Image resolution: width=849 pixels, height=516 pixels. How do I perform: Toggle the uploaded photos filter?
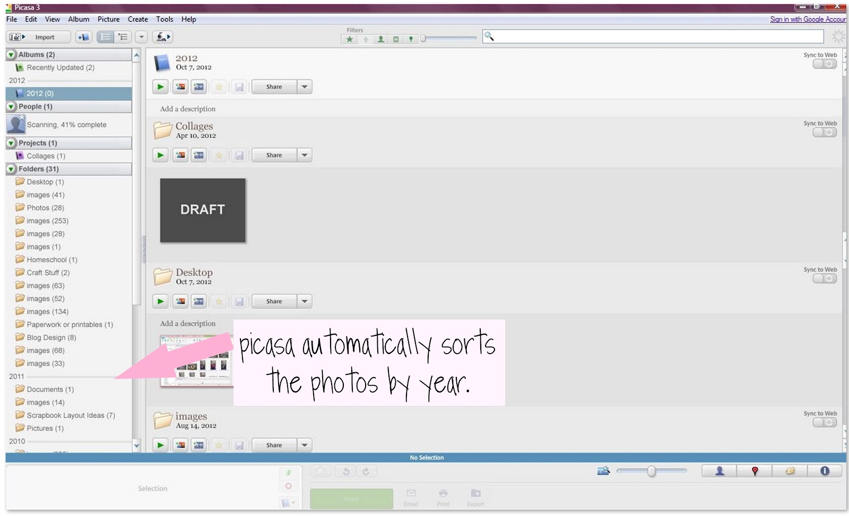(x=366, y=39)
